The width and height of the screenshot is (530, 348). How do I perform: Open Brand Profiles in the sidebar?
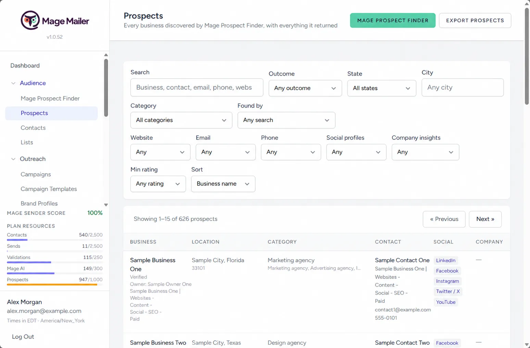(x=39, y=203)
